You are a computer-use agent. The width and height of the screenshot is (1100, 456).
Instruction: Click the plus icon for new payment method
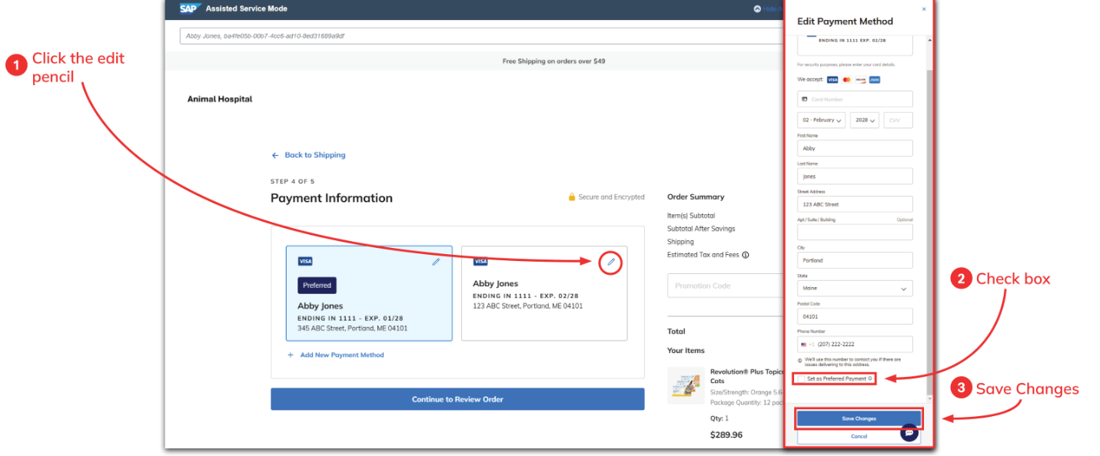pos(291,355)
